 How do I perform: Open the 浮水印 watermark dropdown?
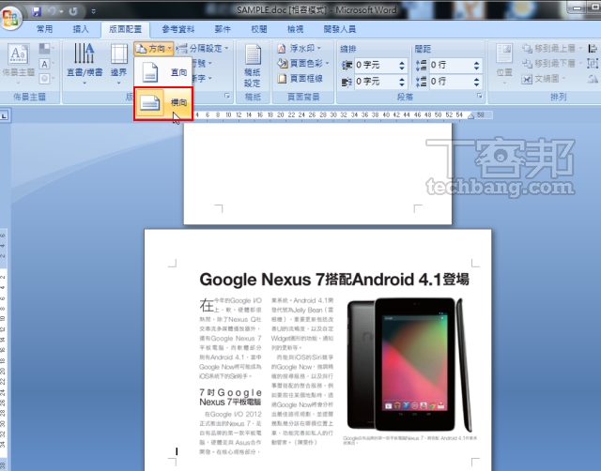pyautogui.click(x=300, y=48)
